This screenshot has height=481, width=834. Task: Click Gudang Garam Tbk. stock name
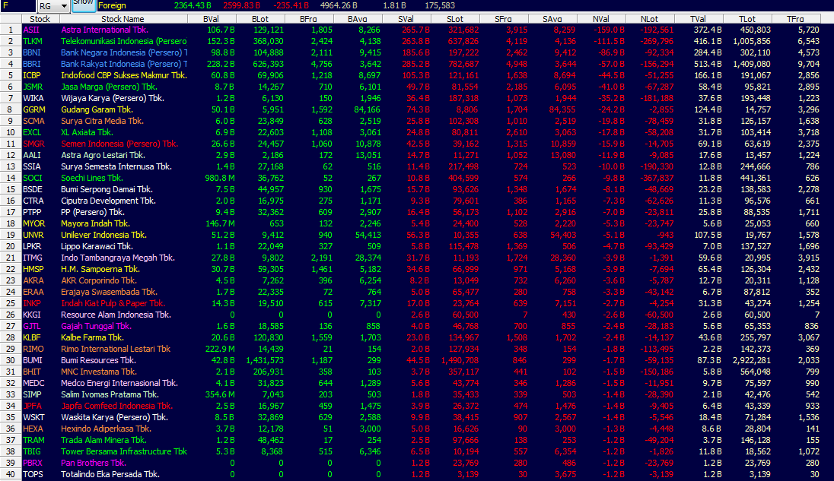[x=97, y=109]
